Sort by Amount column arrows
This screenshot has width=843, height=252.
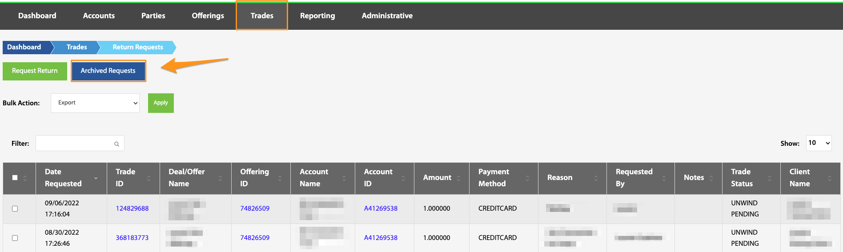click(x=458, y=178)
